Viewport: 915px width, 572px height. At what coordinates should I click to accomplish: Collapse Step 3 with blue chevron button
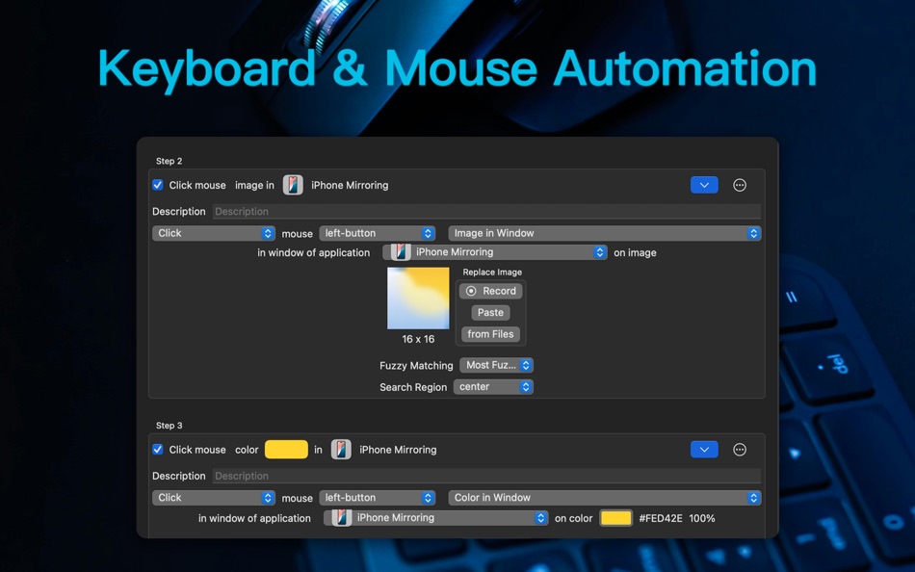pos(704,450)
